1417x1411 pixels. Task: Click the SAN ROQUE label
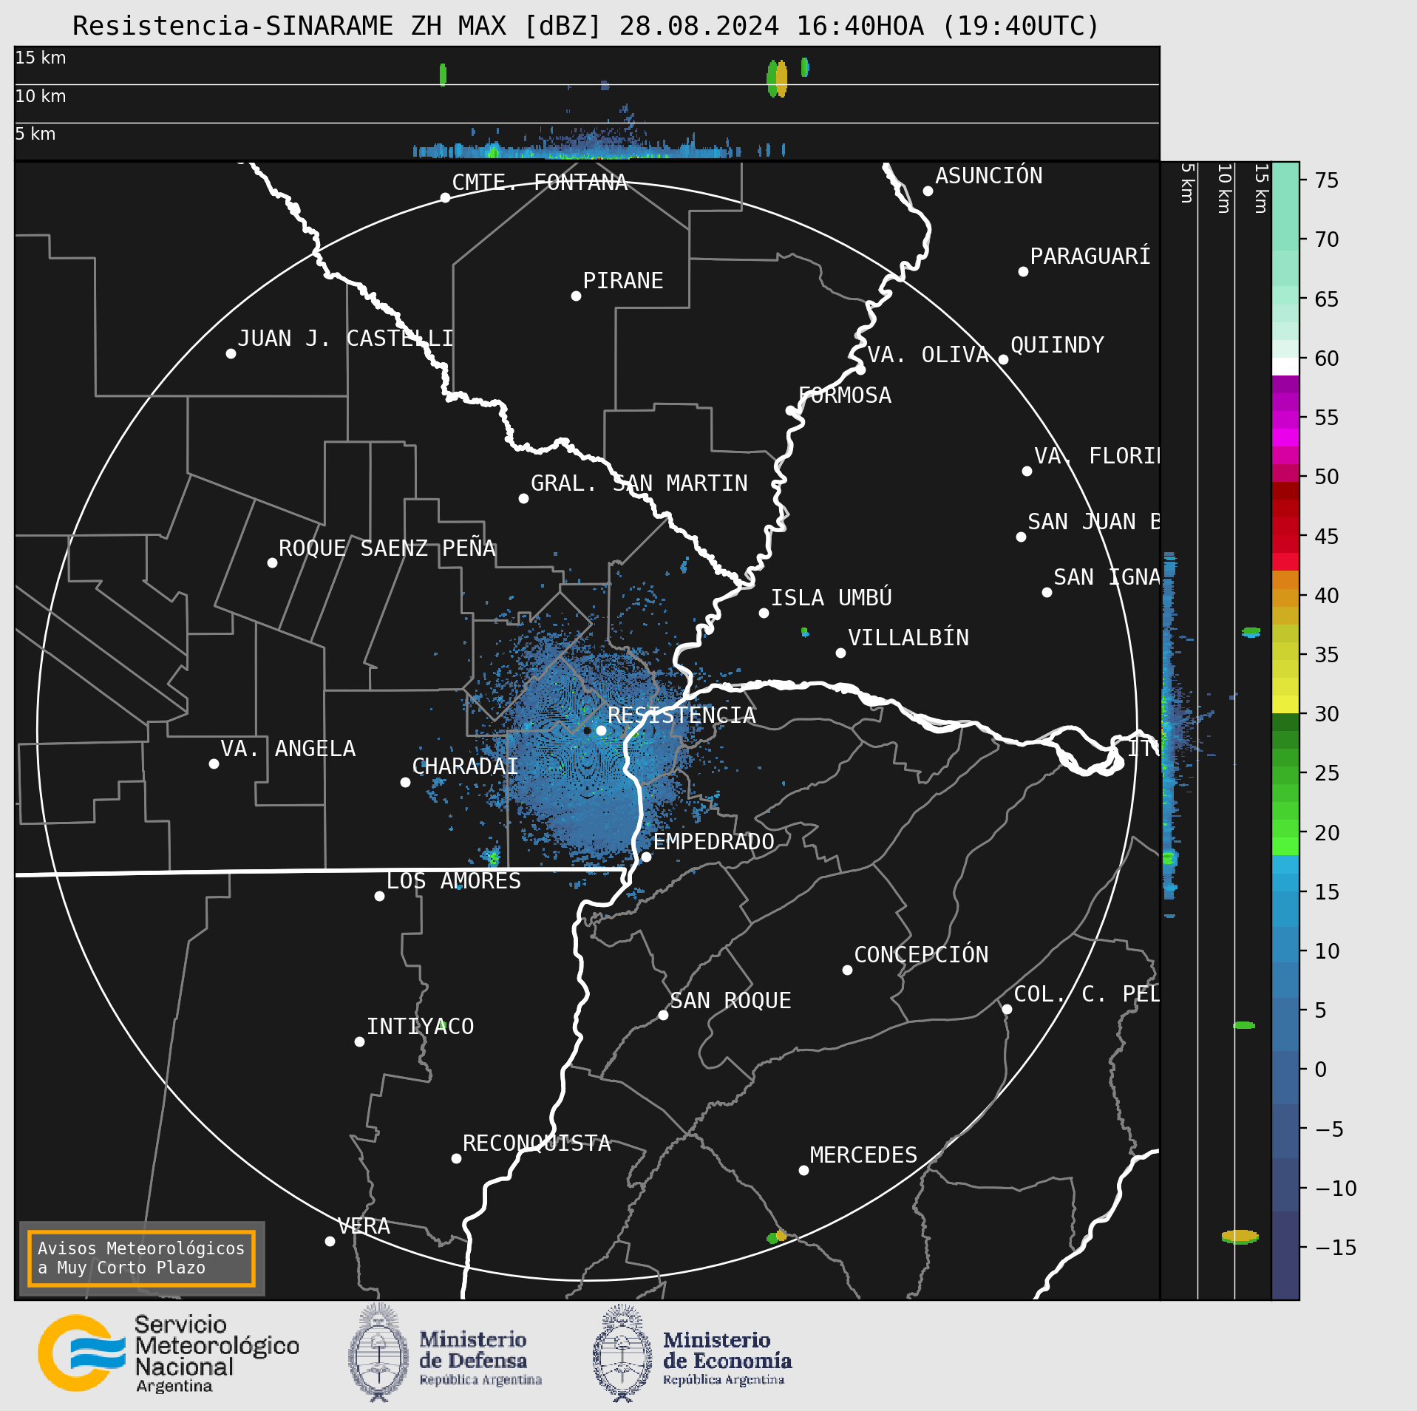[x=731, y=1001]
